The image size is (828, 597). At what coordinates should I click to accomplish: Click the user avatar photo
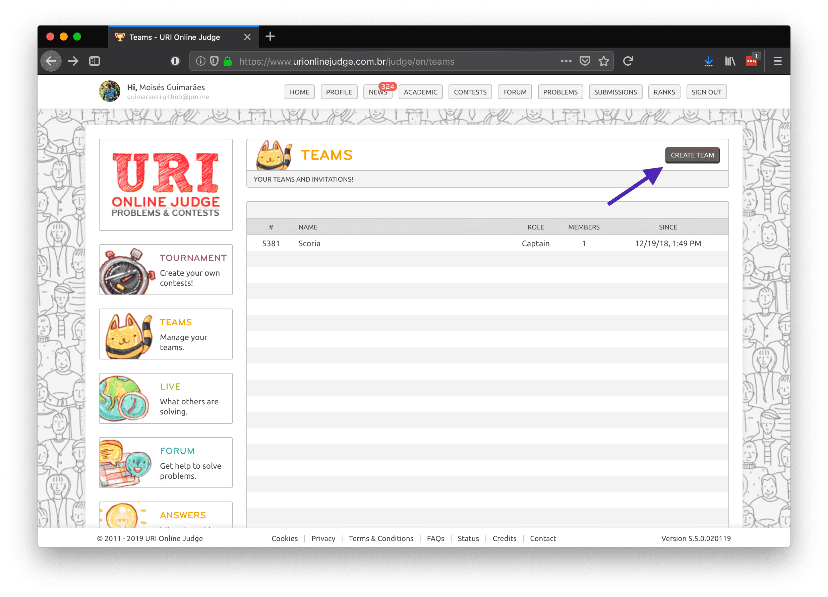coord(110,91)
